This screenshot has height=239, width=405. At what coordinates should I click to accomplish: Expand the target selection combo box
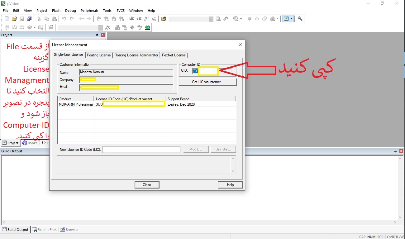[101, 28]
